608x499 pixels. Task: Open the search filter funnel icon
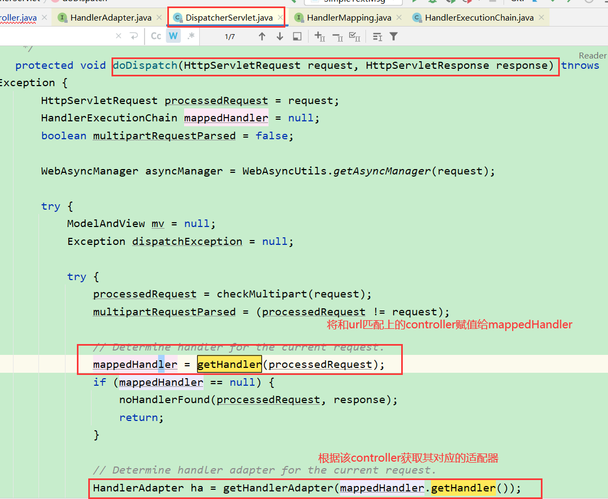(394, 36)
